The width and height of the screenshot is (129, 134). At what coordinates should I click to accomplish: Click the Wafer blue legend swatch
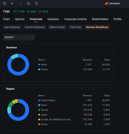coord(39,64)
